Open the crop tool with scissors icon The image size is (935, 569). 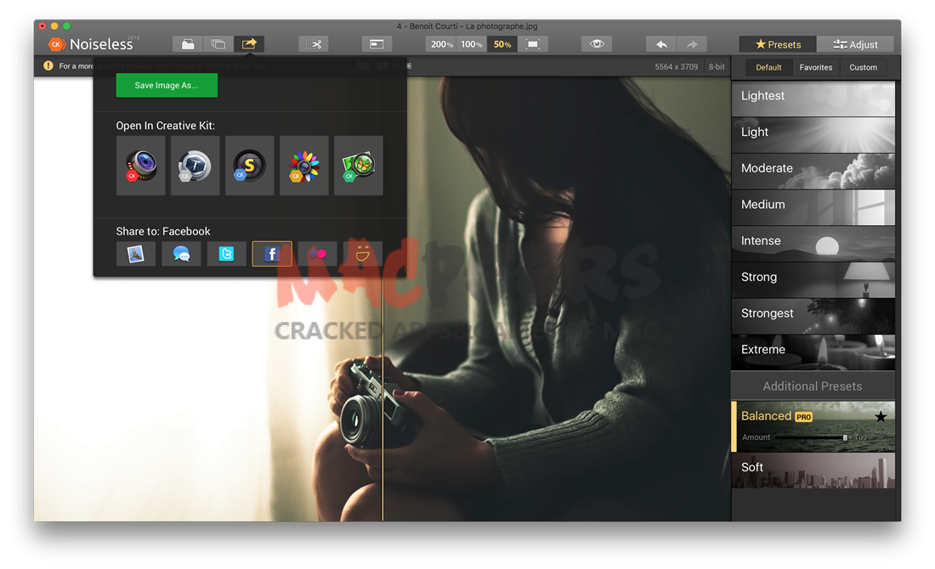pos(314,44)
